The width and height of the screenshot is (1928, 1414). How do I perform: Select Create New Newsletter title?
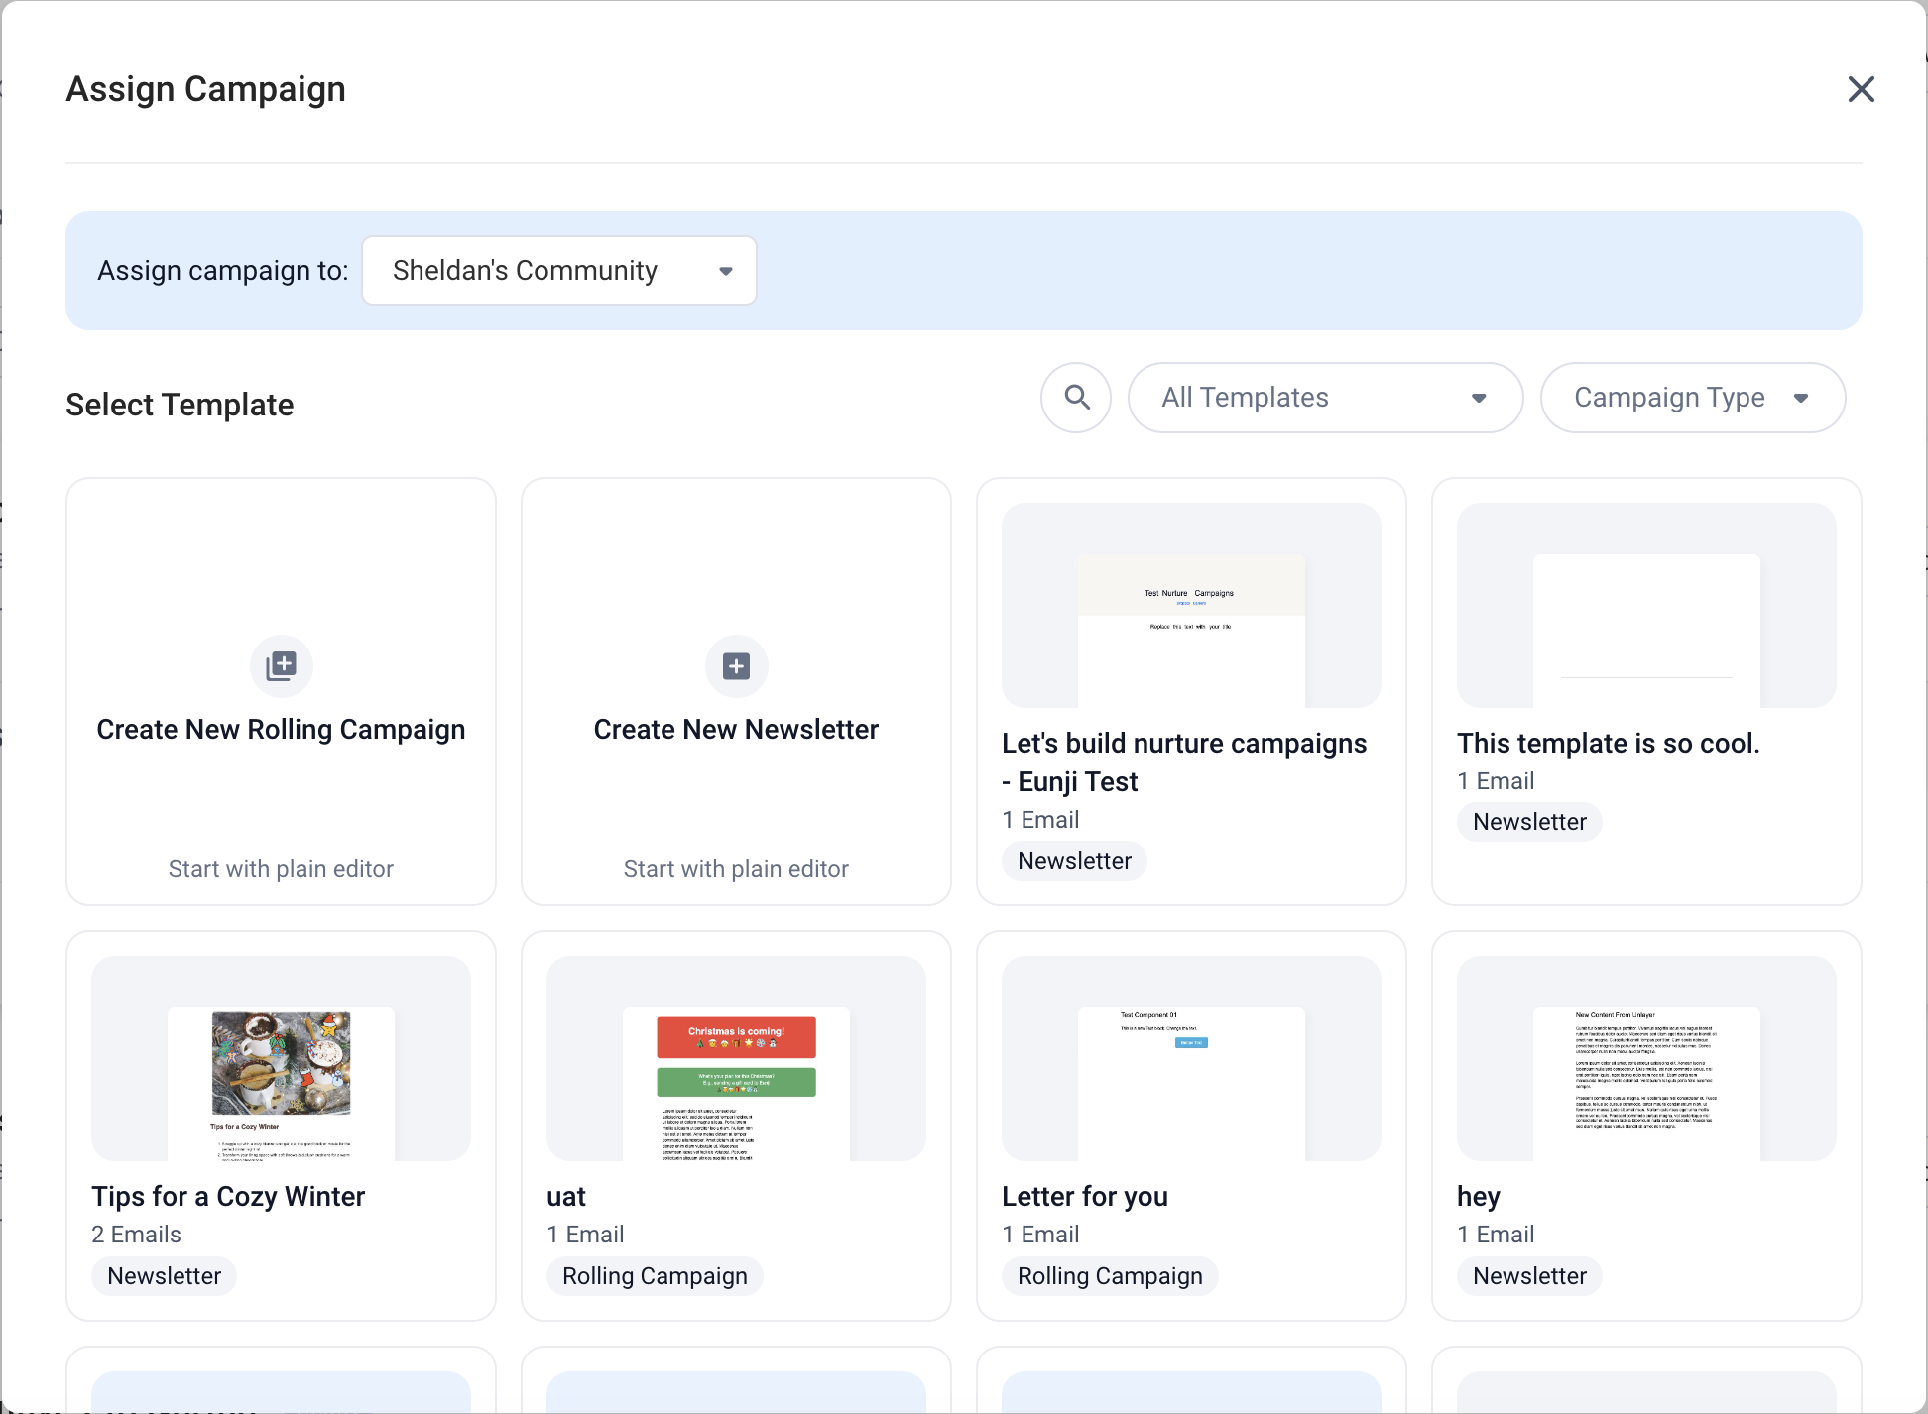[736, 730]
